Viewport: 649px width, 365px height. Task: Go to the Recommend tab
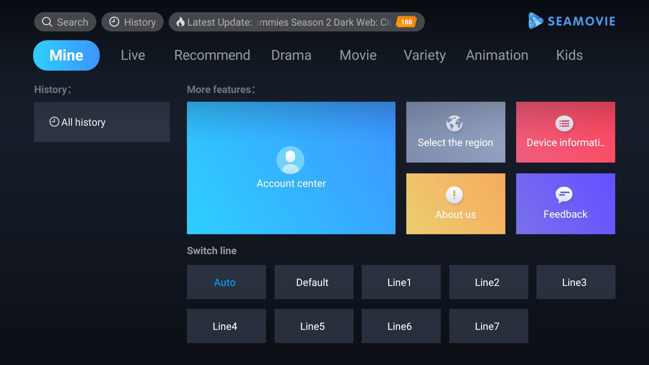coord(212,55)
